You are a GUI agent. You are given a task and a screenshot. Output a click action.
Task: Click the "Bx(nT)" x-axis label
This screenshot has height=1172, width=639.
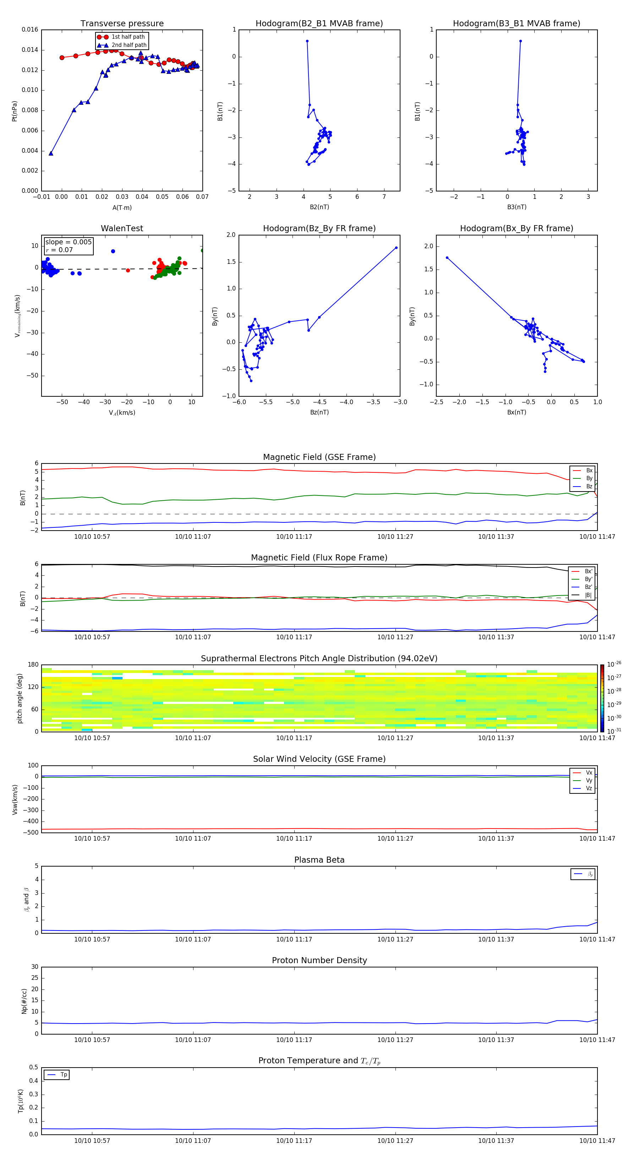[517, 412]
